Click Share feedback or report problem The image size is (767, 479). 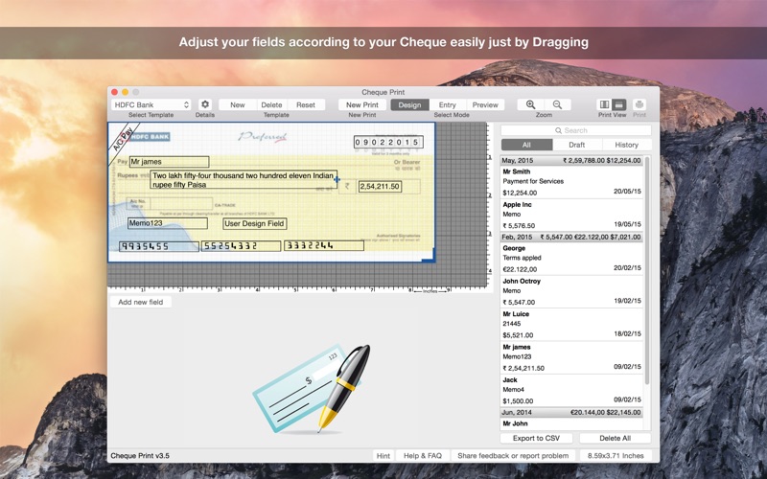[513, 456]
